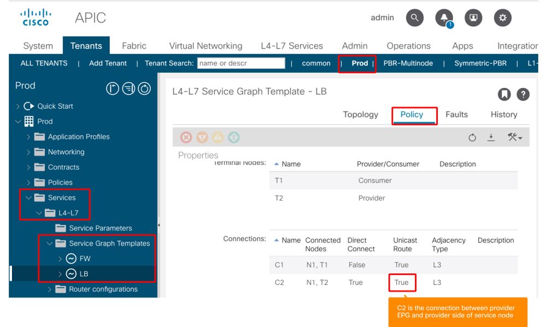Image resolution: width=546 pixels, height=327 pixels.
Task: Switch to the Fabric tab
Action: point(134,46)
